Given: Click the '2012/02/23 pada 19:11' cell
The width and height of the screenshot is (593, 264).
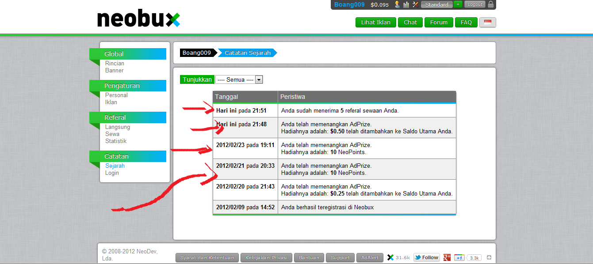Looking at the screenshot, I should 245,148.
